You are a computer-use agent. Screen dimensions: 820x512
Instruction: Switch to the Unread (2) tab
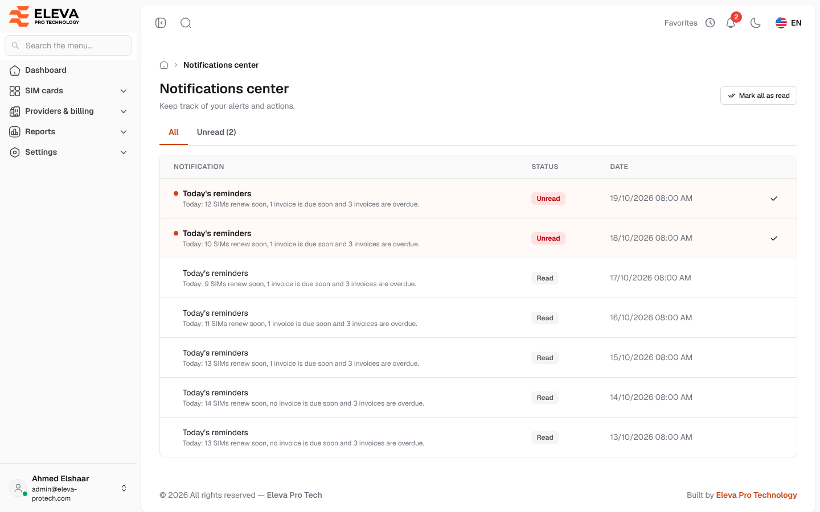pos(216,132)
